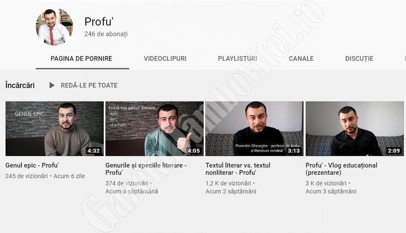Click the Încărcări section heading
406x233 pixels.
tap(20, 85)
